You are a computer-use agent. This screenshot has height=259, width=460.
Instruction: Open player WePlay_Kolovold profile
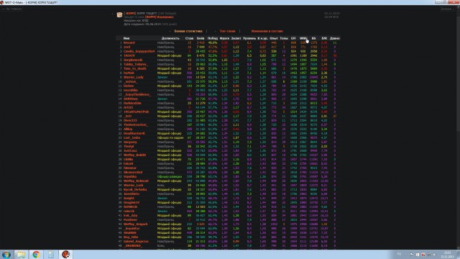click(x=136, y=181)
